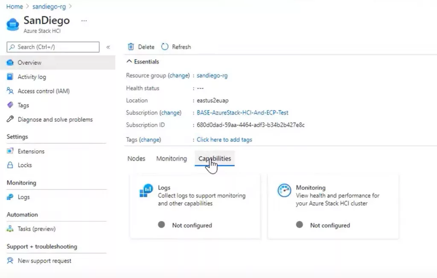Open Overview in the sidebar menu
Viewport: 437px width, 278px height.
coord(58,63)
